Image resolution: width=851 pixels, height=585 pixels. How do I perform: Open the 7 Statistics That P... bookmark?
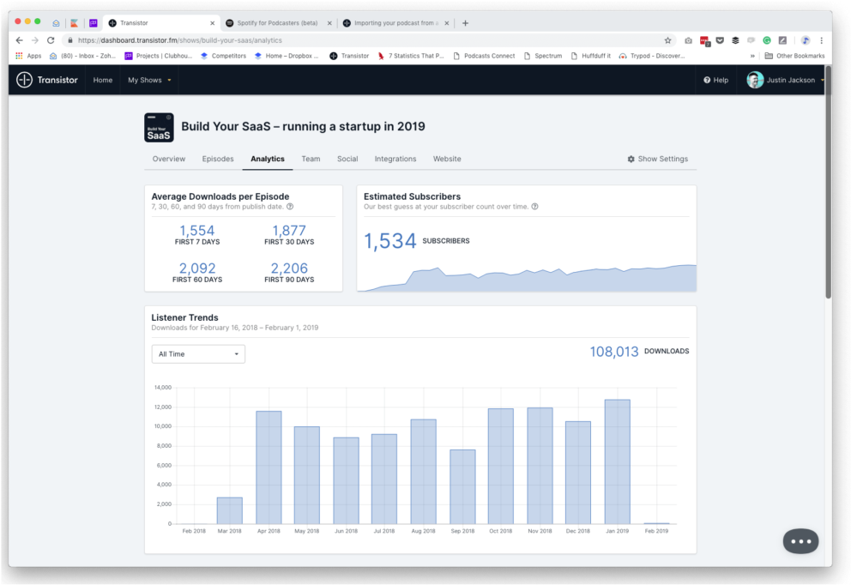411,56
